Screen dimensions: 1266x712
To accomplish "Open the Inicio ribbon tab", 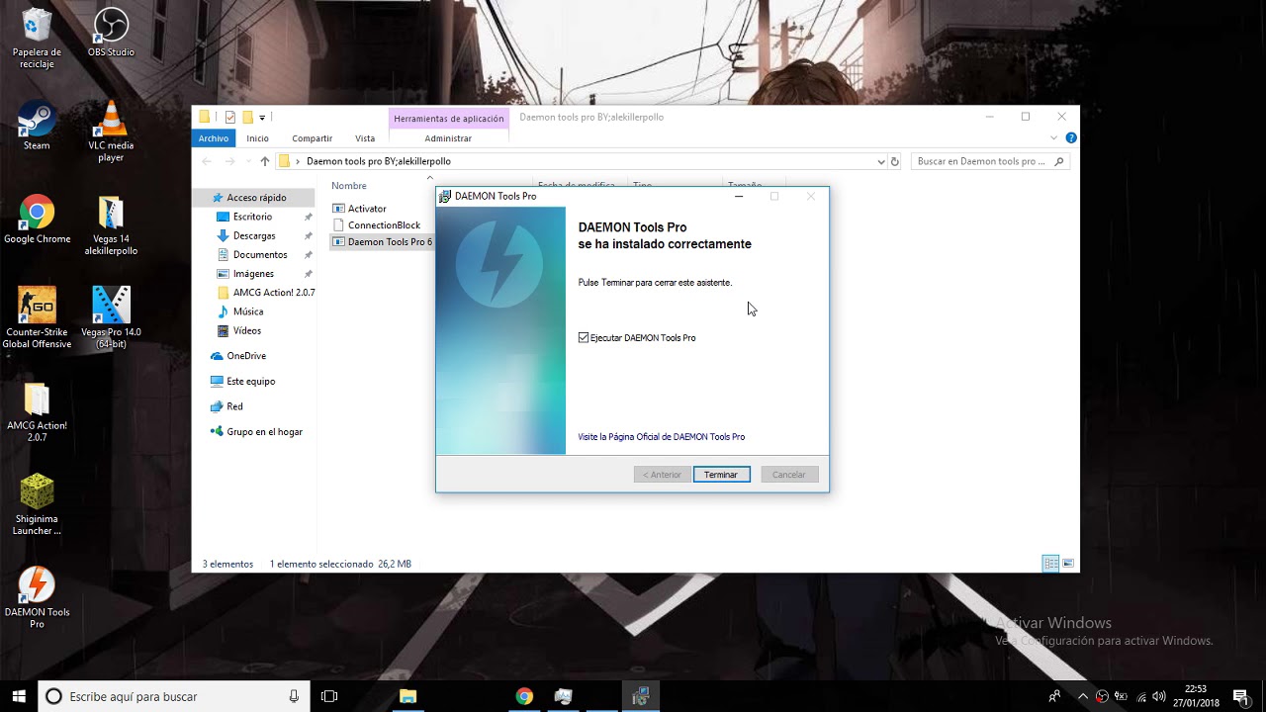I will 257,138.
